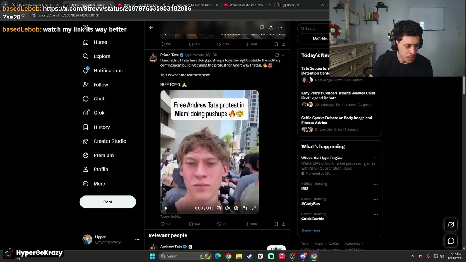Click the Windows taskbar Search box

[x=186, y=256]
